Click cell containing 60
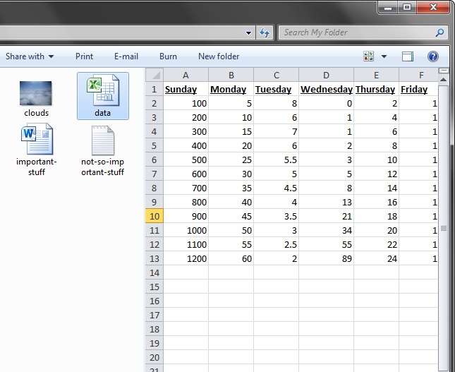 pyautogui.click(x=231, y=258)
